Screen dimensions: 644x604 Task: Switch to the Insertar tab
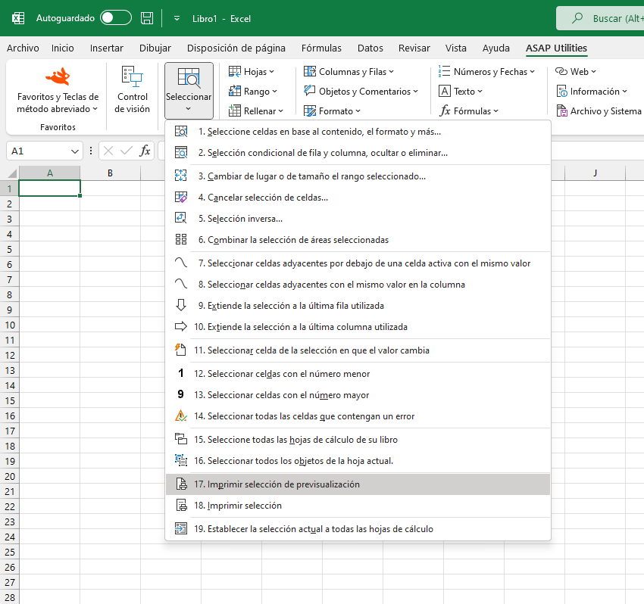pos(106,48)
